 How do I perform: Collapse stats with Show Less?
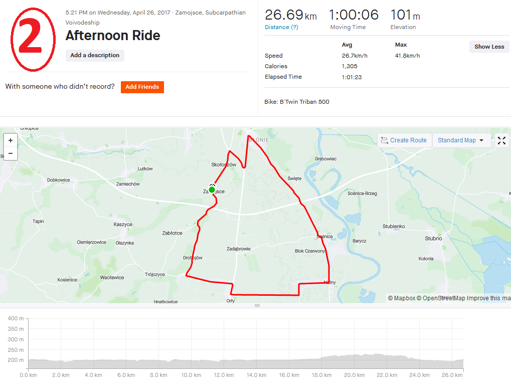pos(489,47)
